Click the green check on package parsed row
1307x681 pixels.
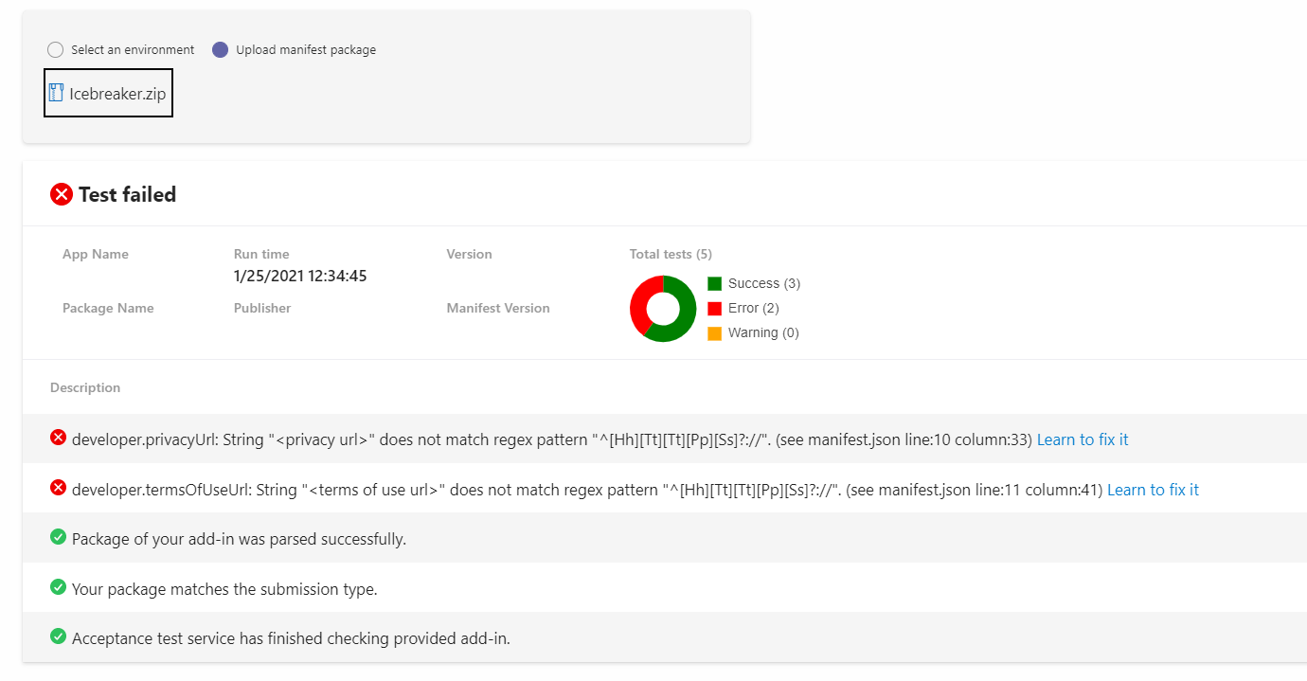pos(58,536)
